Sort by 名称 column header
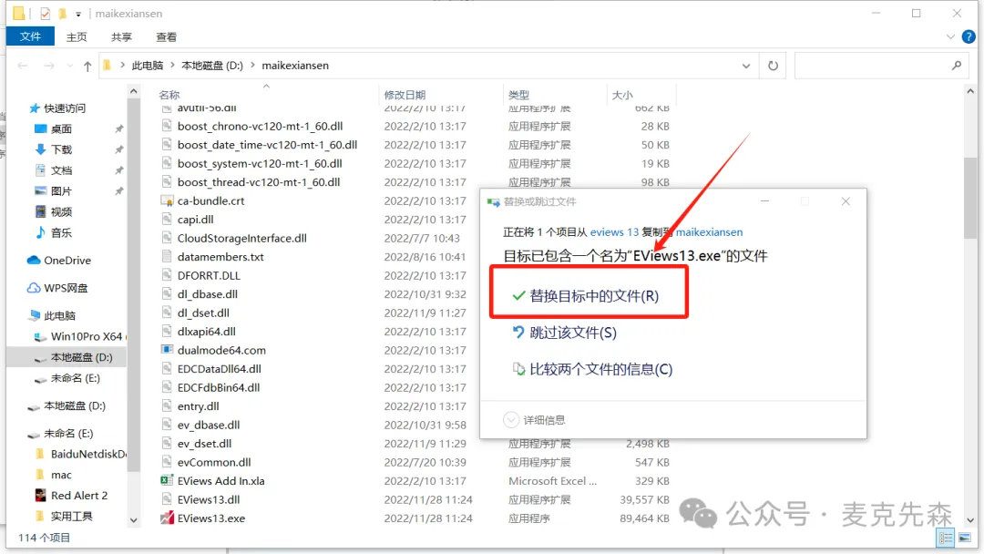The height and width of the screenshot is (554, 984). [169, 95]
